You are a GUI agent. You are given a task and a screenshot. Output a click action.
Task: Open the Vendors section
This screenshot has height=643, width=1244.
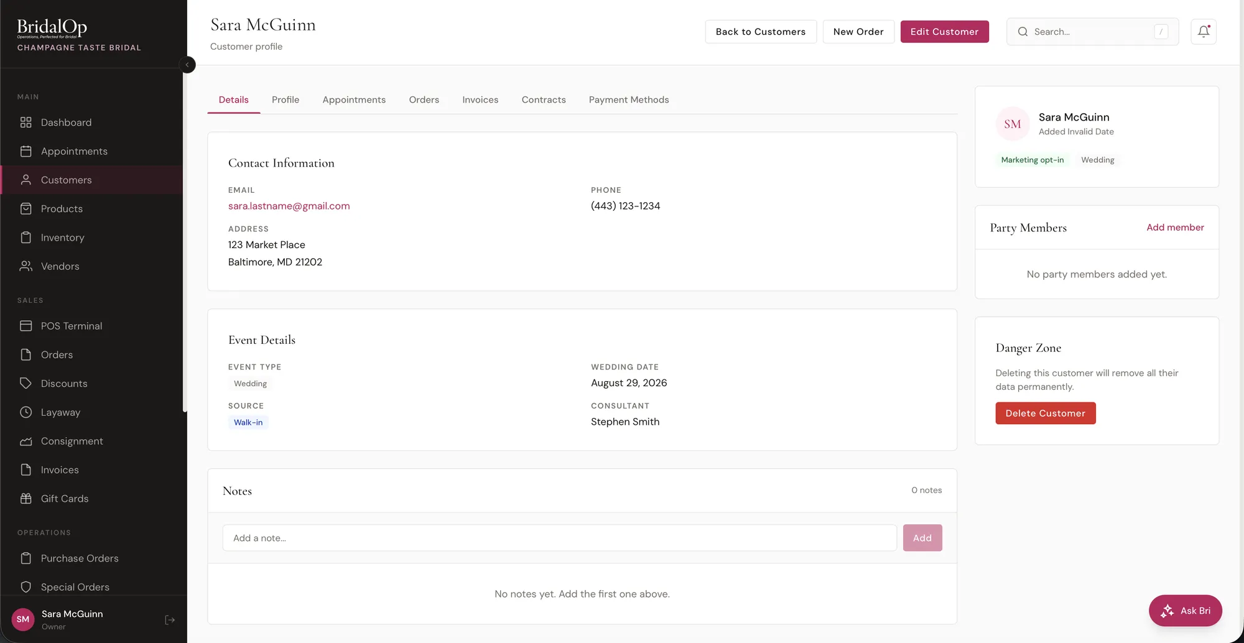tap(58, 266)
